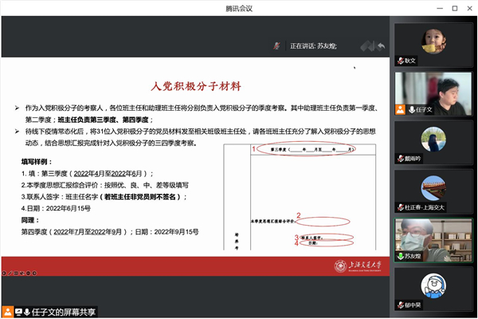Image resolution: width=478 pixels, height=319 pixels.
Task: Click orange host icon on 任子文's video
Action: [x=402, y=109]
